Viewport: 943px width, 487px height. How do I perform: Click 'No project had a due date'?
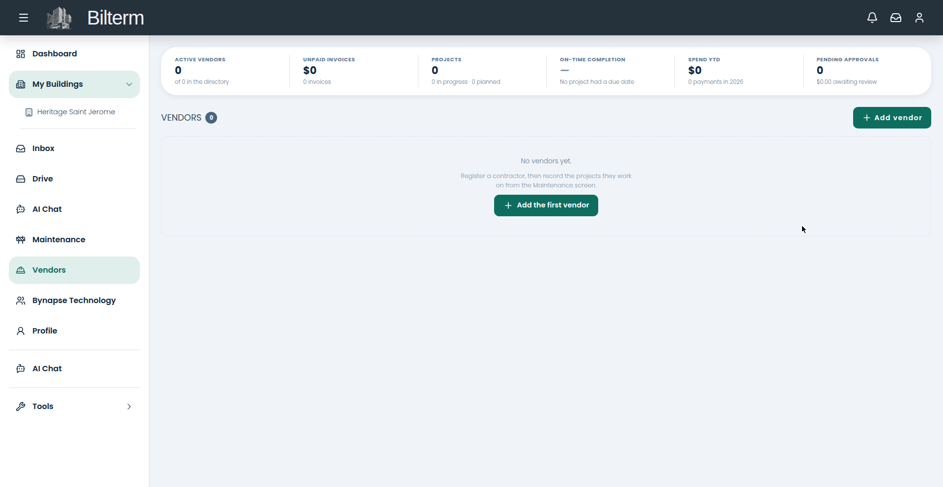tap(597, 82)
